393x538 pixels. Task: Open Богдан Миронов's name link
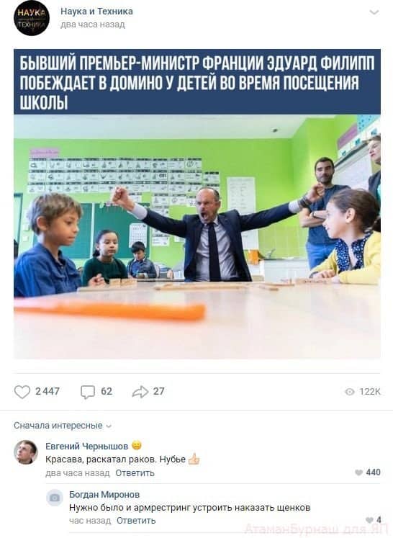point(104,494)
